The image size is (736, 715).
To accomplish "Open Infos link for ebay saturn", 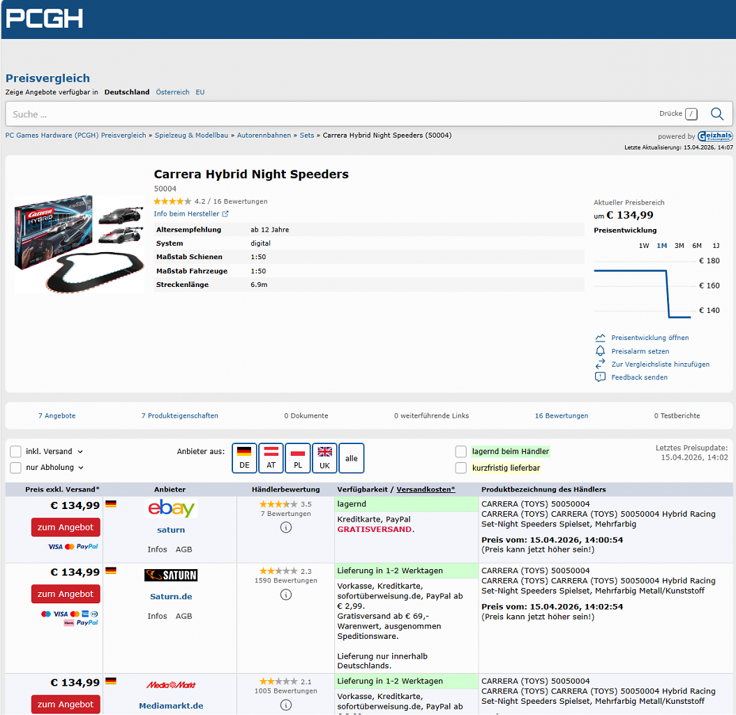I will (157, 550).
